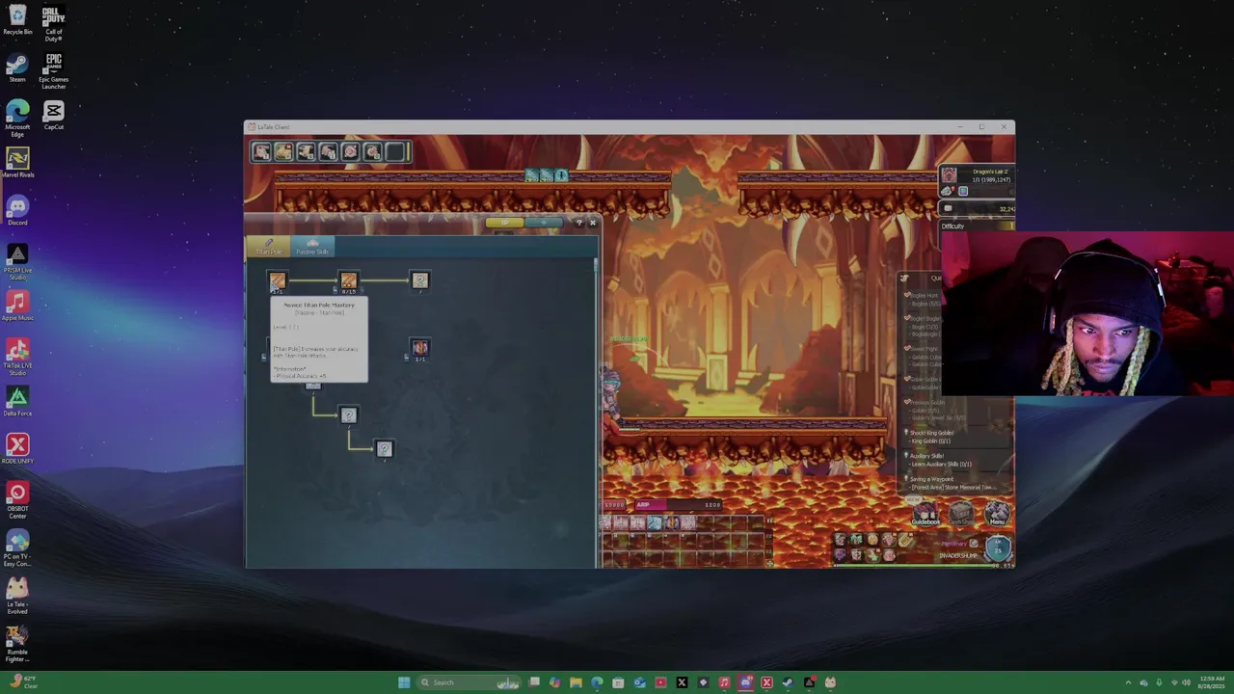Open the Guidebook button
The image size is (1234, 694).
925,514
